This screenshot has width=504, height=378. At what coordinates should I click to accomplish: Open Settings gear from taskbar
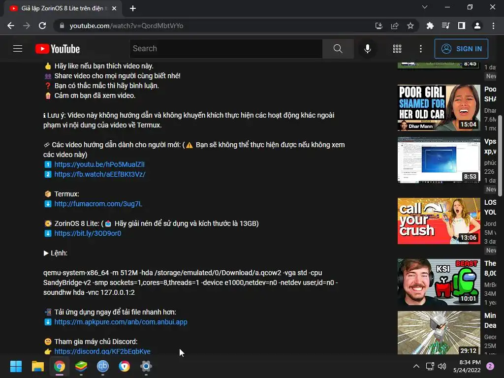(146, 366)
